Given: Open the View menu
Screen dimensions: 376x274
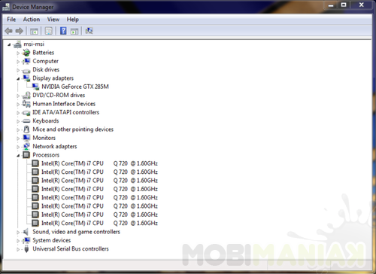Looking at the screenshot, I should tap(53, 20).
